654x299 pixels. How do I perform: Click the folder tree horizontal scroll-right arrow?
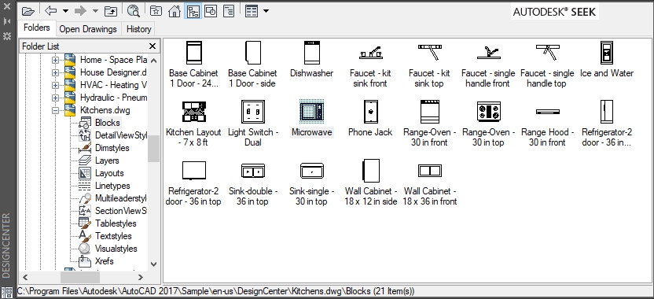click(141, 277)
